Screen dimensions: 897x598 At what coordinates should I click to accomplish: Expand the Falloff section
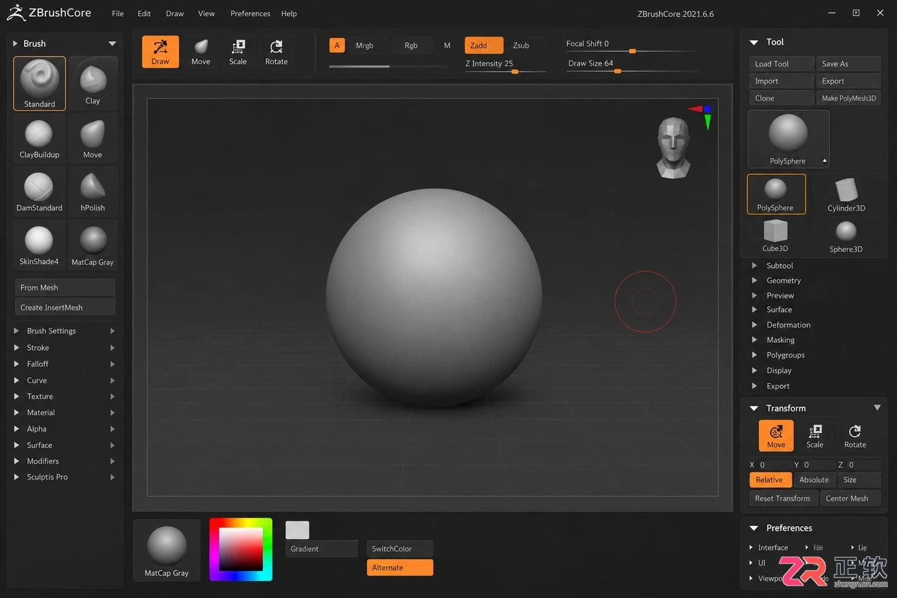click(65, 364)
